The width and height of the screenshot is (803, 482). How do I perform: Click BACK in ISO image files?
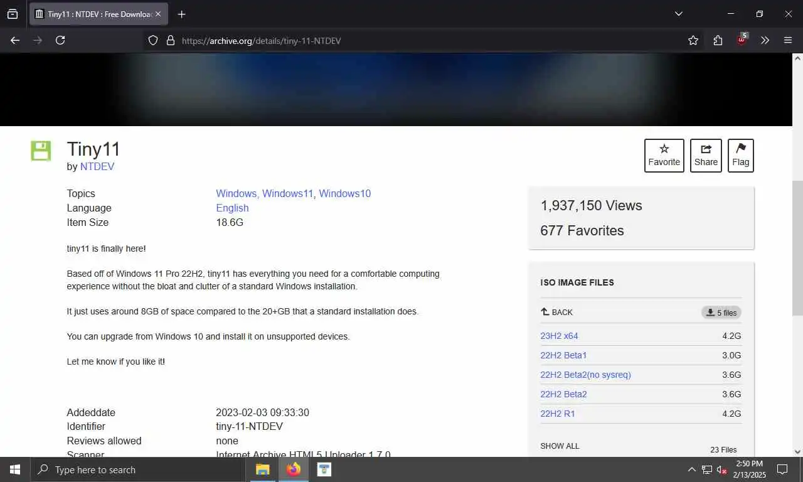point(556,312)
